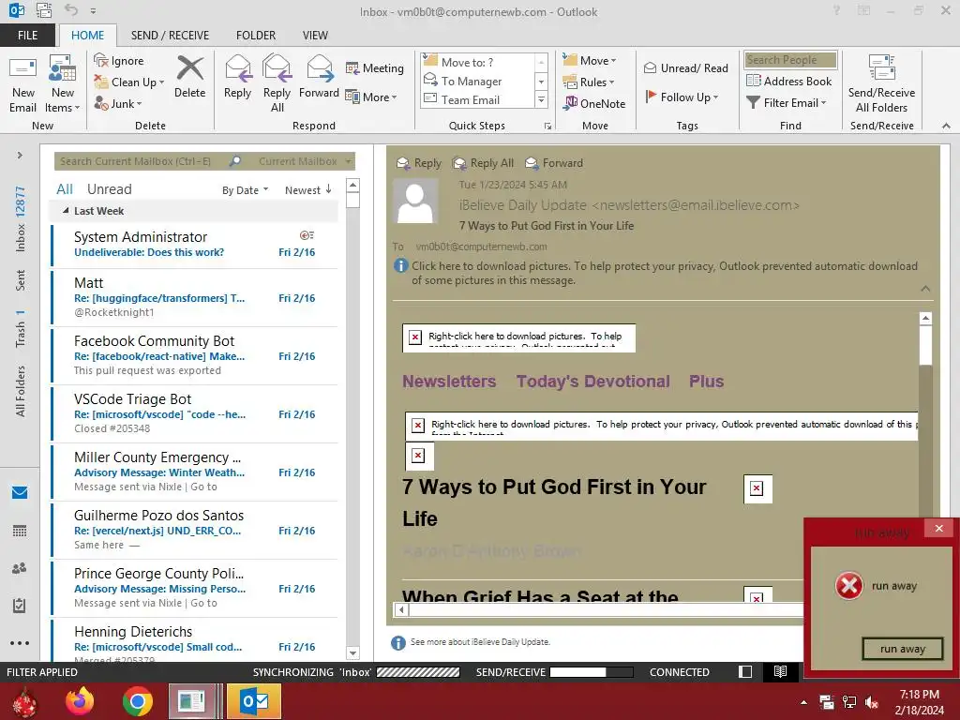Open the Quick Steps dialog launcher
Viewport: 960px width, 720px height.
click(x=547, y=127)
